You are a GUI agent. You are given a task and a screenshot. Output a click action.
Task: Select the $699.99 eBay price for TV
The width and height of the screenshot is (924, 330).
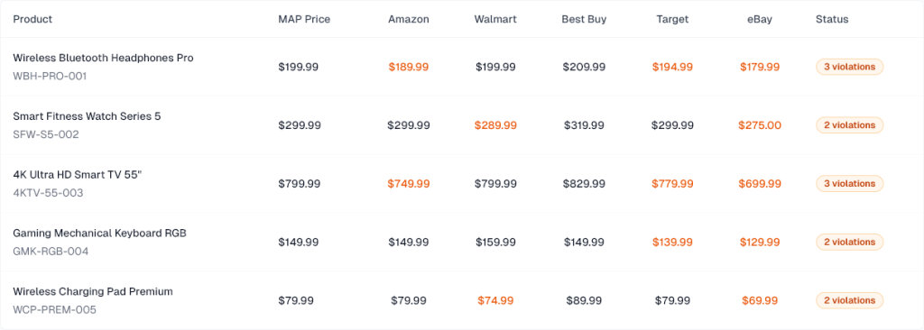(760, 184)
